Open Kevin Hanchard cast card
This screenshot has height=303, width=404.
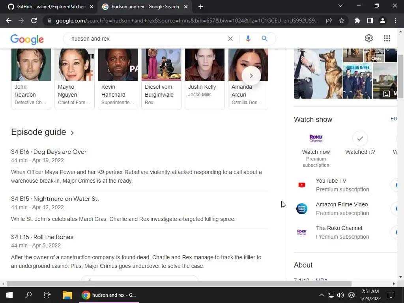click(118, 79)
